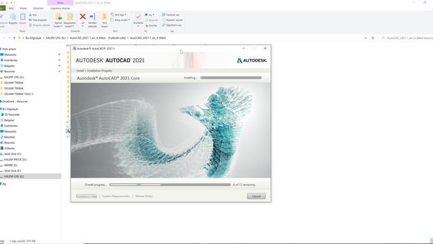Click the up arrow in address bar
This screenshot has height=244, width=433.
coord(14,38)
